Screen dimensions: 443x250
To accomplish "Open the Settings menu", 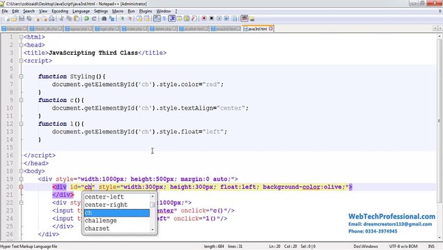I will 101,11.
